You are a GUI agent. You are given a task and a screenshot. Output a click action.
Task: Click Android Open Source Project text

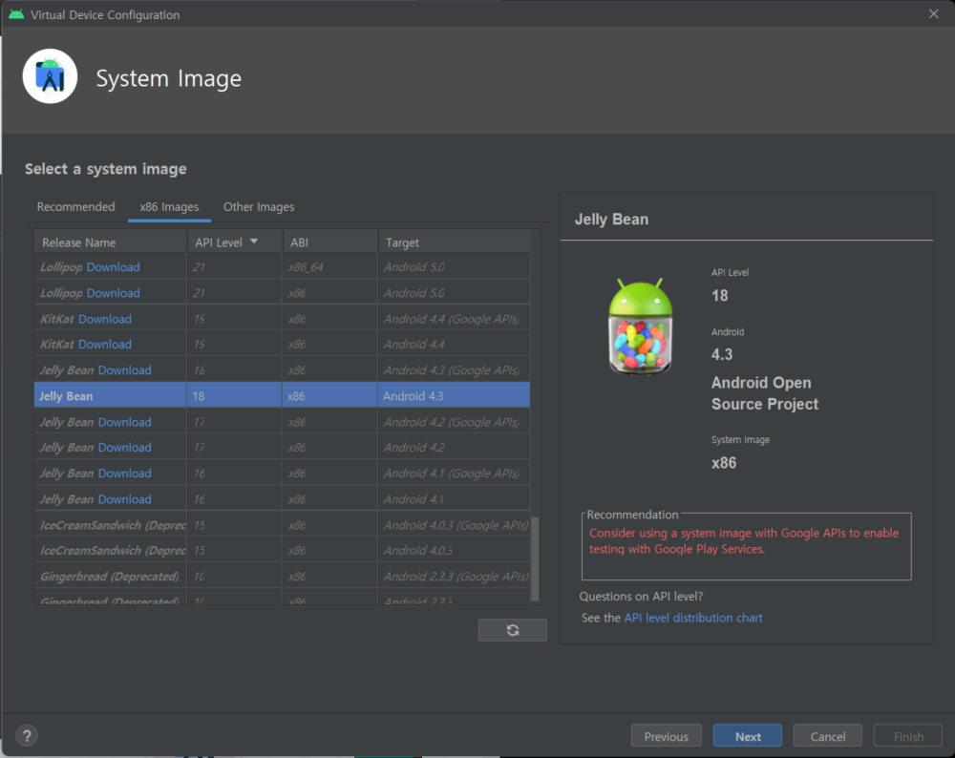coord(765,393)
